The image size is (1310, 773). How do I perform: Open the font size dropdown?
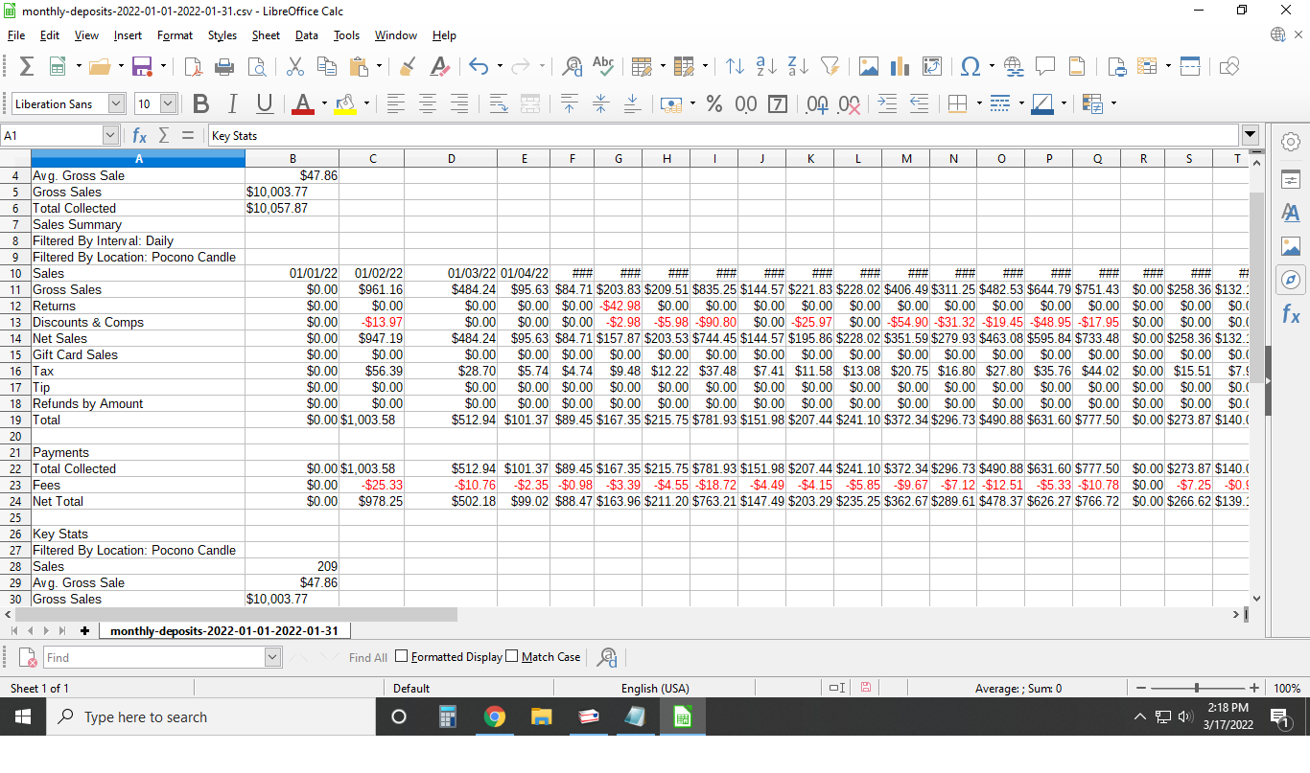coord(168,103)
